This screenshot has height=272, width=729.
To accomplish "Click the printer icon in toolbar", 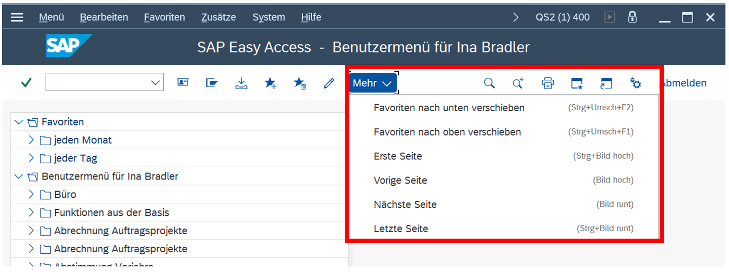I will [x=548, y=83].
